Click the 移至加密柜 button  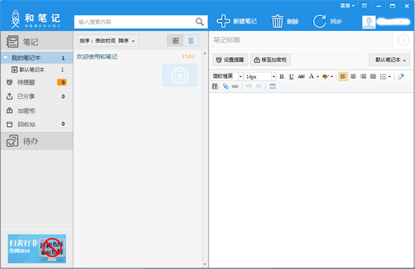[x=270, y=60]
